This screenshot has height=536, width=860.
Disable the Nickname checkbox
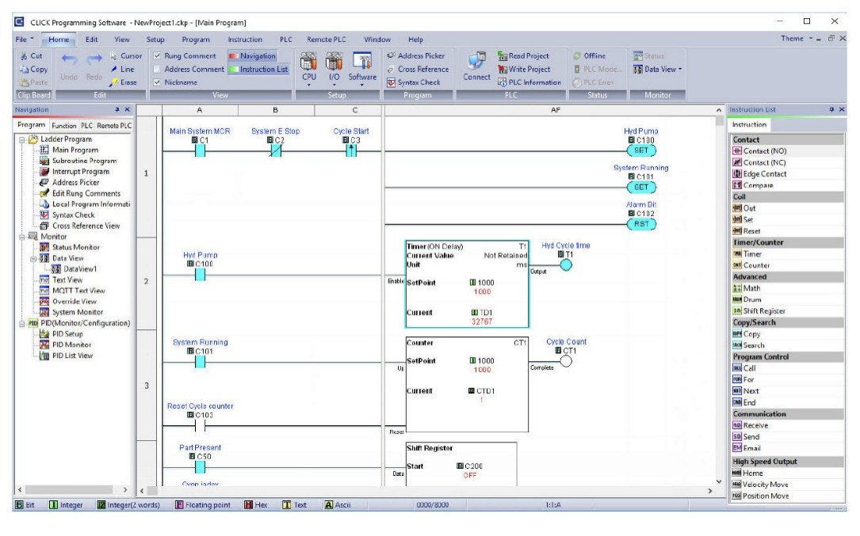(156, 82)
